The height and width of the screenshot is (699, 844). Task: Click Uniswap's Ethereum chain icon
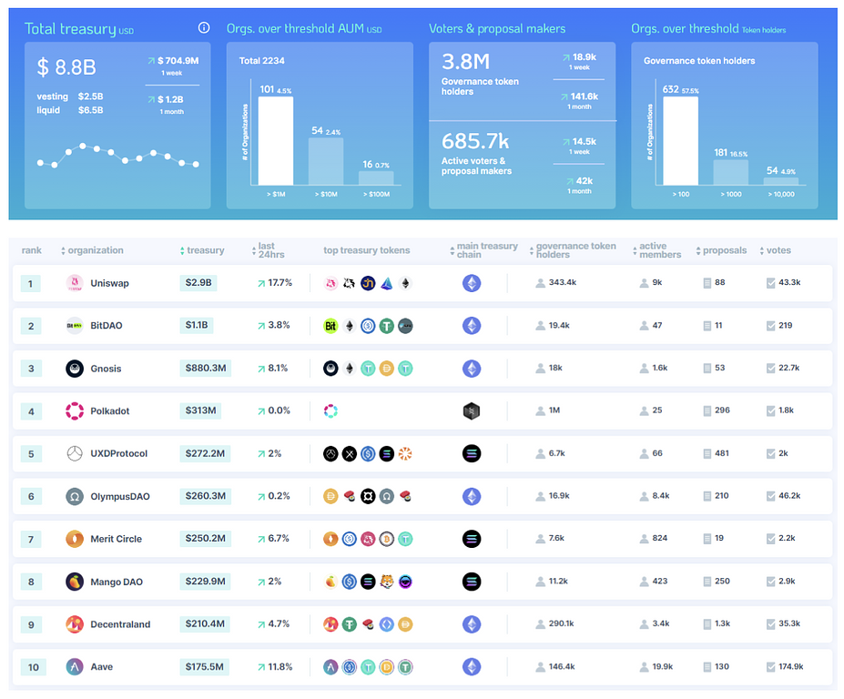pyautogui.click(x=471, y=283)
